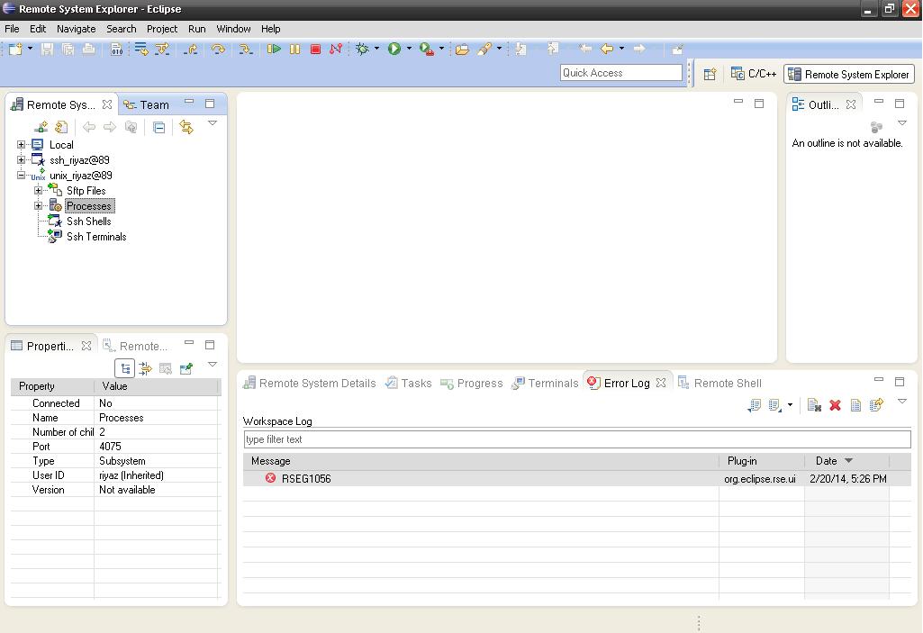Click the green Resume debug icon
Viewport: 923px width, 633px height.
pos(274,50)
